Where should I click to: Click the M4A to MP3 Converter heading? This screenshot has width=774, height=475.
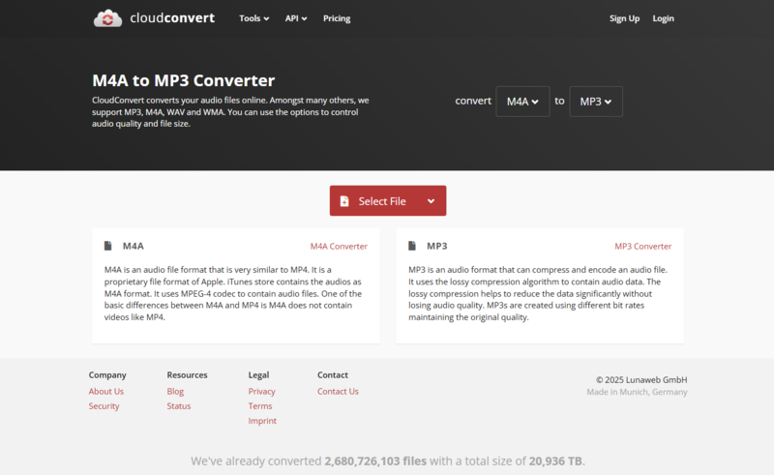pos(184,80)
